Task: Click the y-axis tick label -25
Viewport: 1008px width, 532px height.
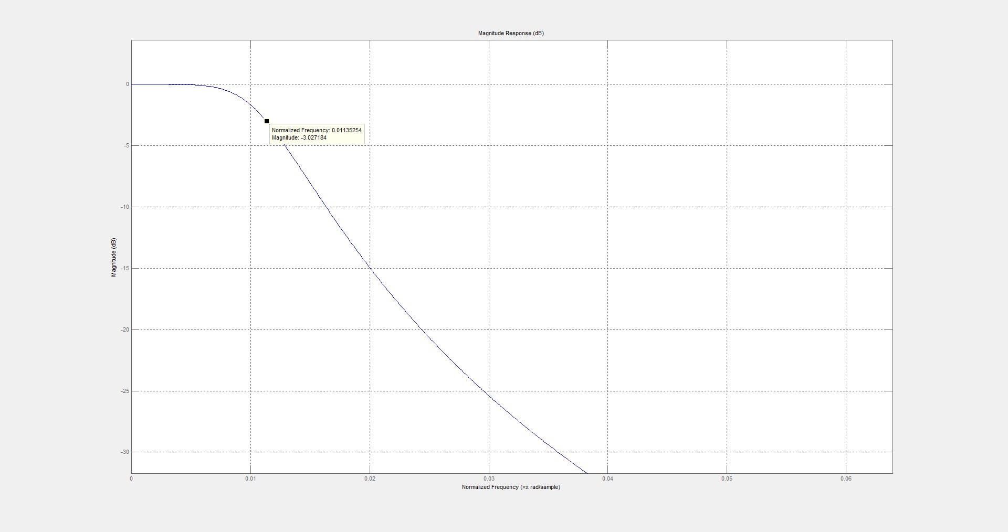Action: pos(124,391)
